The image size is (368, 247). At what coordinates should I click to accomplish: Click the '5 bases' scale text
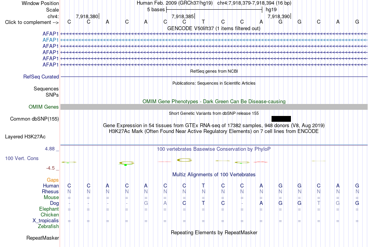point(156,10)
